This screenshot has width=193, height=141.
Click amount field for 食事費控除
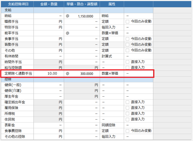[49, 131]
